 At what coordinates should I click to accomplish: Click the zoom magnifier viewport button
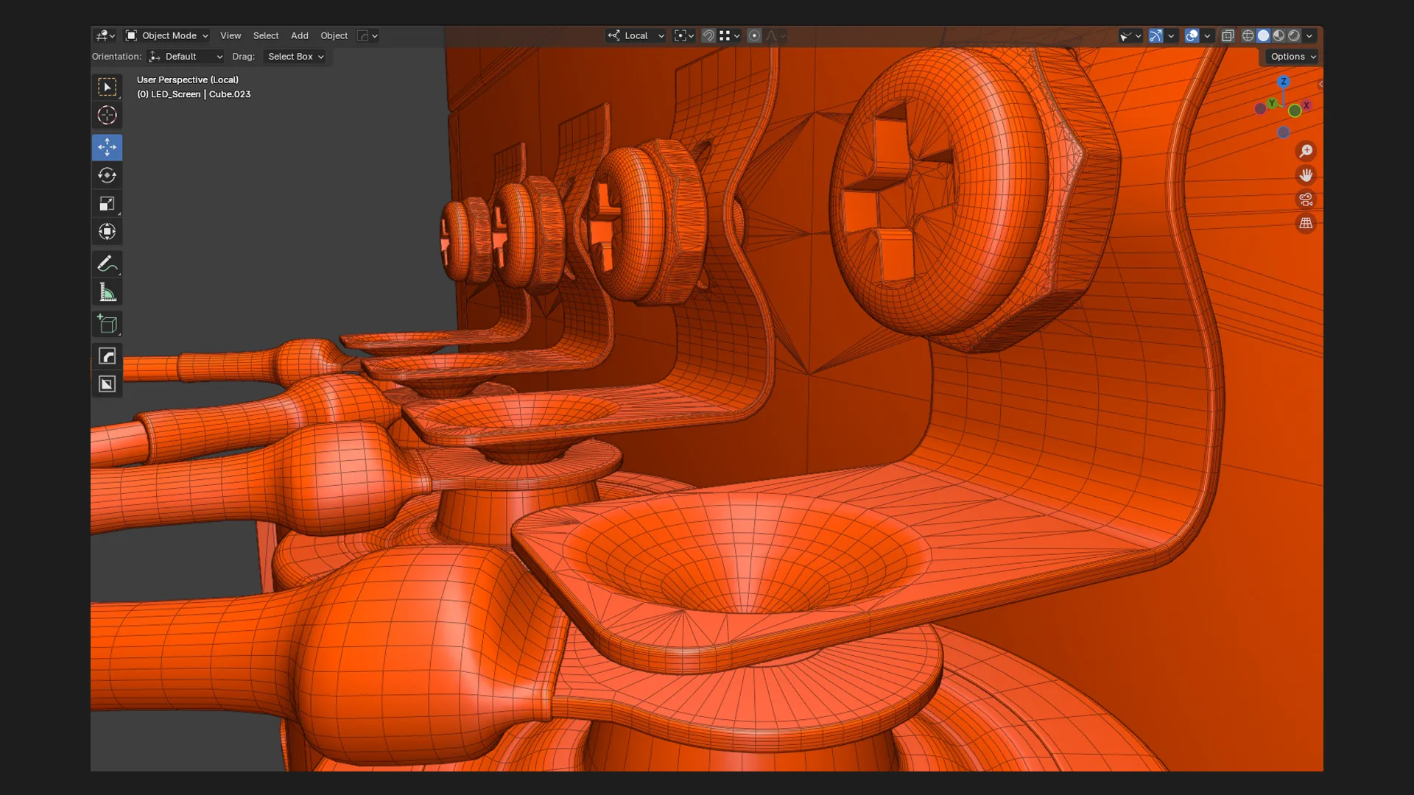1306,151
